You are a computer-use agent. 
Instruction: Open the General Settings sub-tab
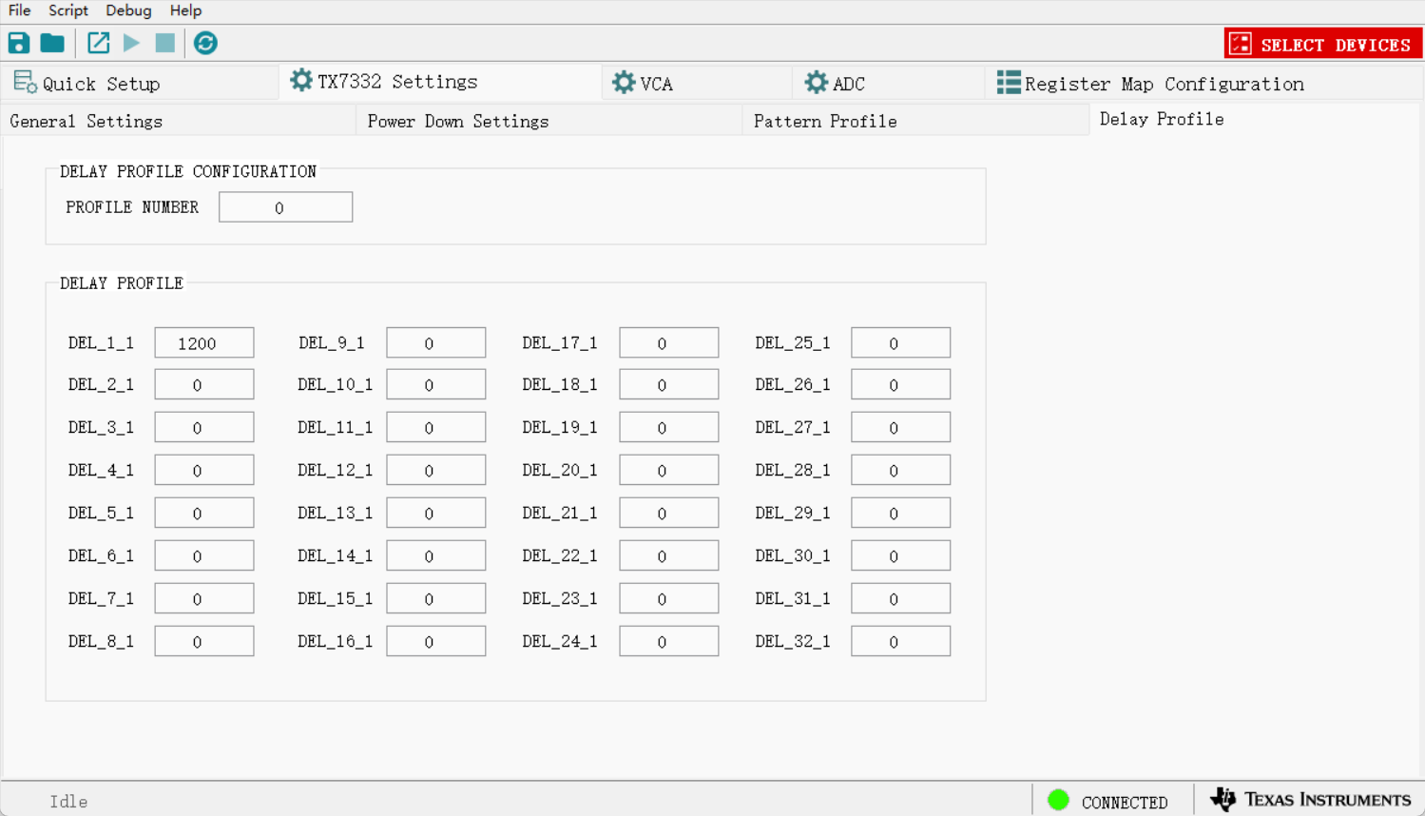[179, 122]
